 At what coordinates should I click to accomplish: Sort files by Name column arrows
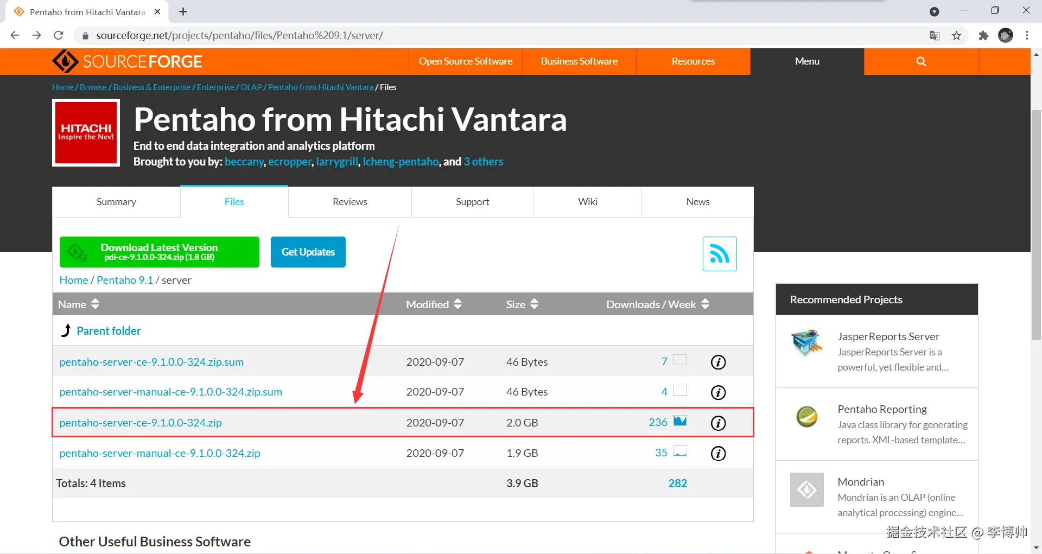[x=96, y=304]
